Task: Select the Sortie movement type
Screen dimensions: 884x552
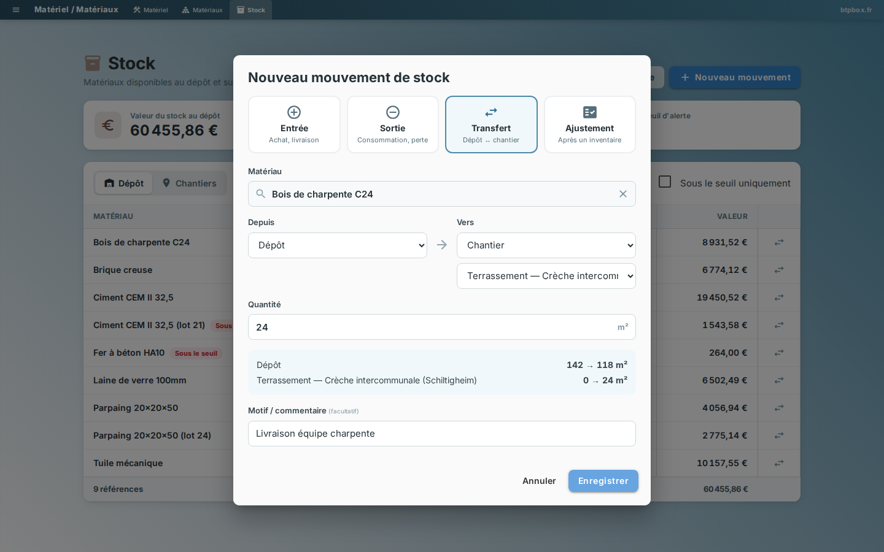Action: 393,125
